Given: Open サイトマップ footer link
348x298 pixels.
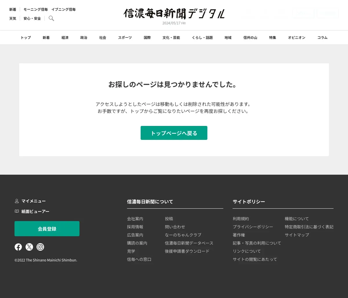Looking at the screenshot, I should (297, 235).
